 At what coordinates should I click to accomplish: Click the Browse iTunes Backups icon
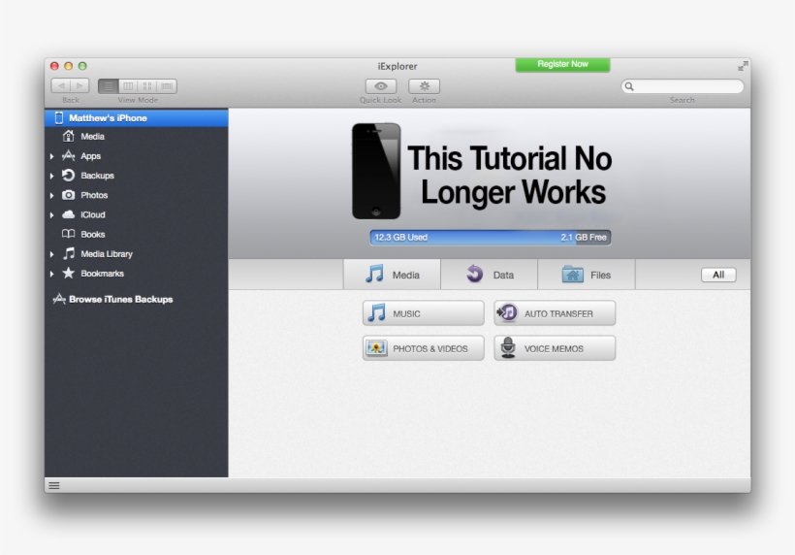pos(59,298)
